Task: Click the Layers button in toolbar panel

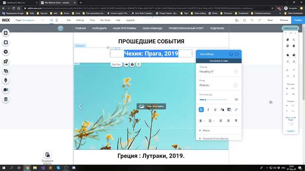Action: 291,131
